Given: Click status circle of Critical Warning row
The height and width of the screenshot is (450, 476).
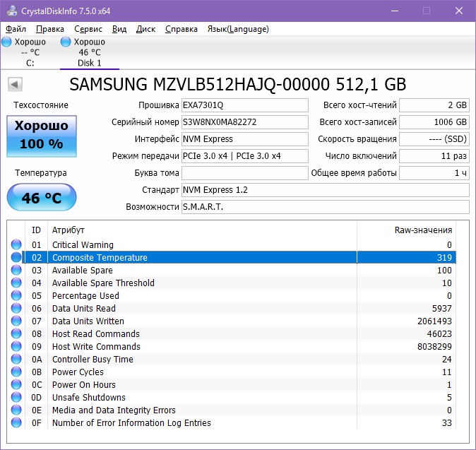Looking at the screenshot, I should coord(16,244).
